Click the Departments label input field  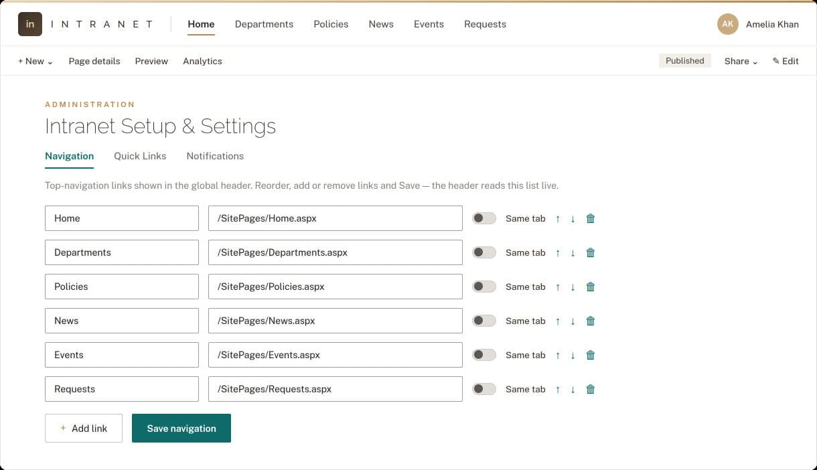pyautogui.click(x=122, y=252)
